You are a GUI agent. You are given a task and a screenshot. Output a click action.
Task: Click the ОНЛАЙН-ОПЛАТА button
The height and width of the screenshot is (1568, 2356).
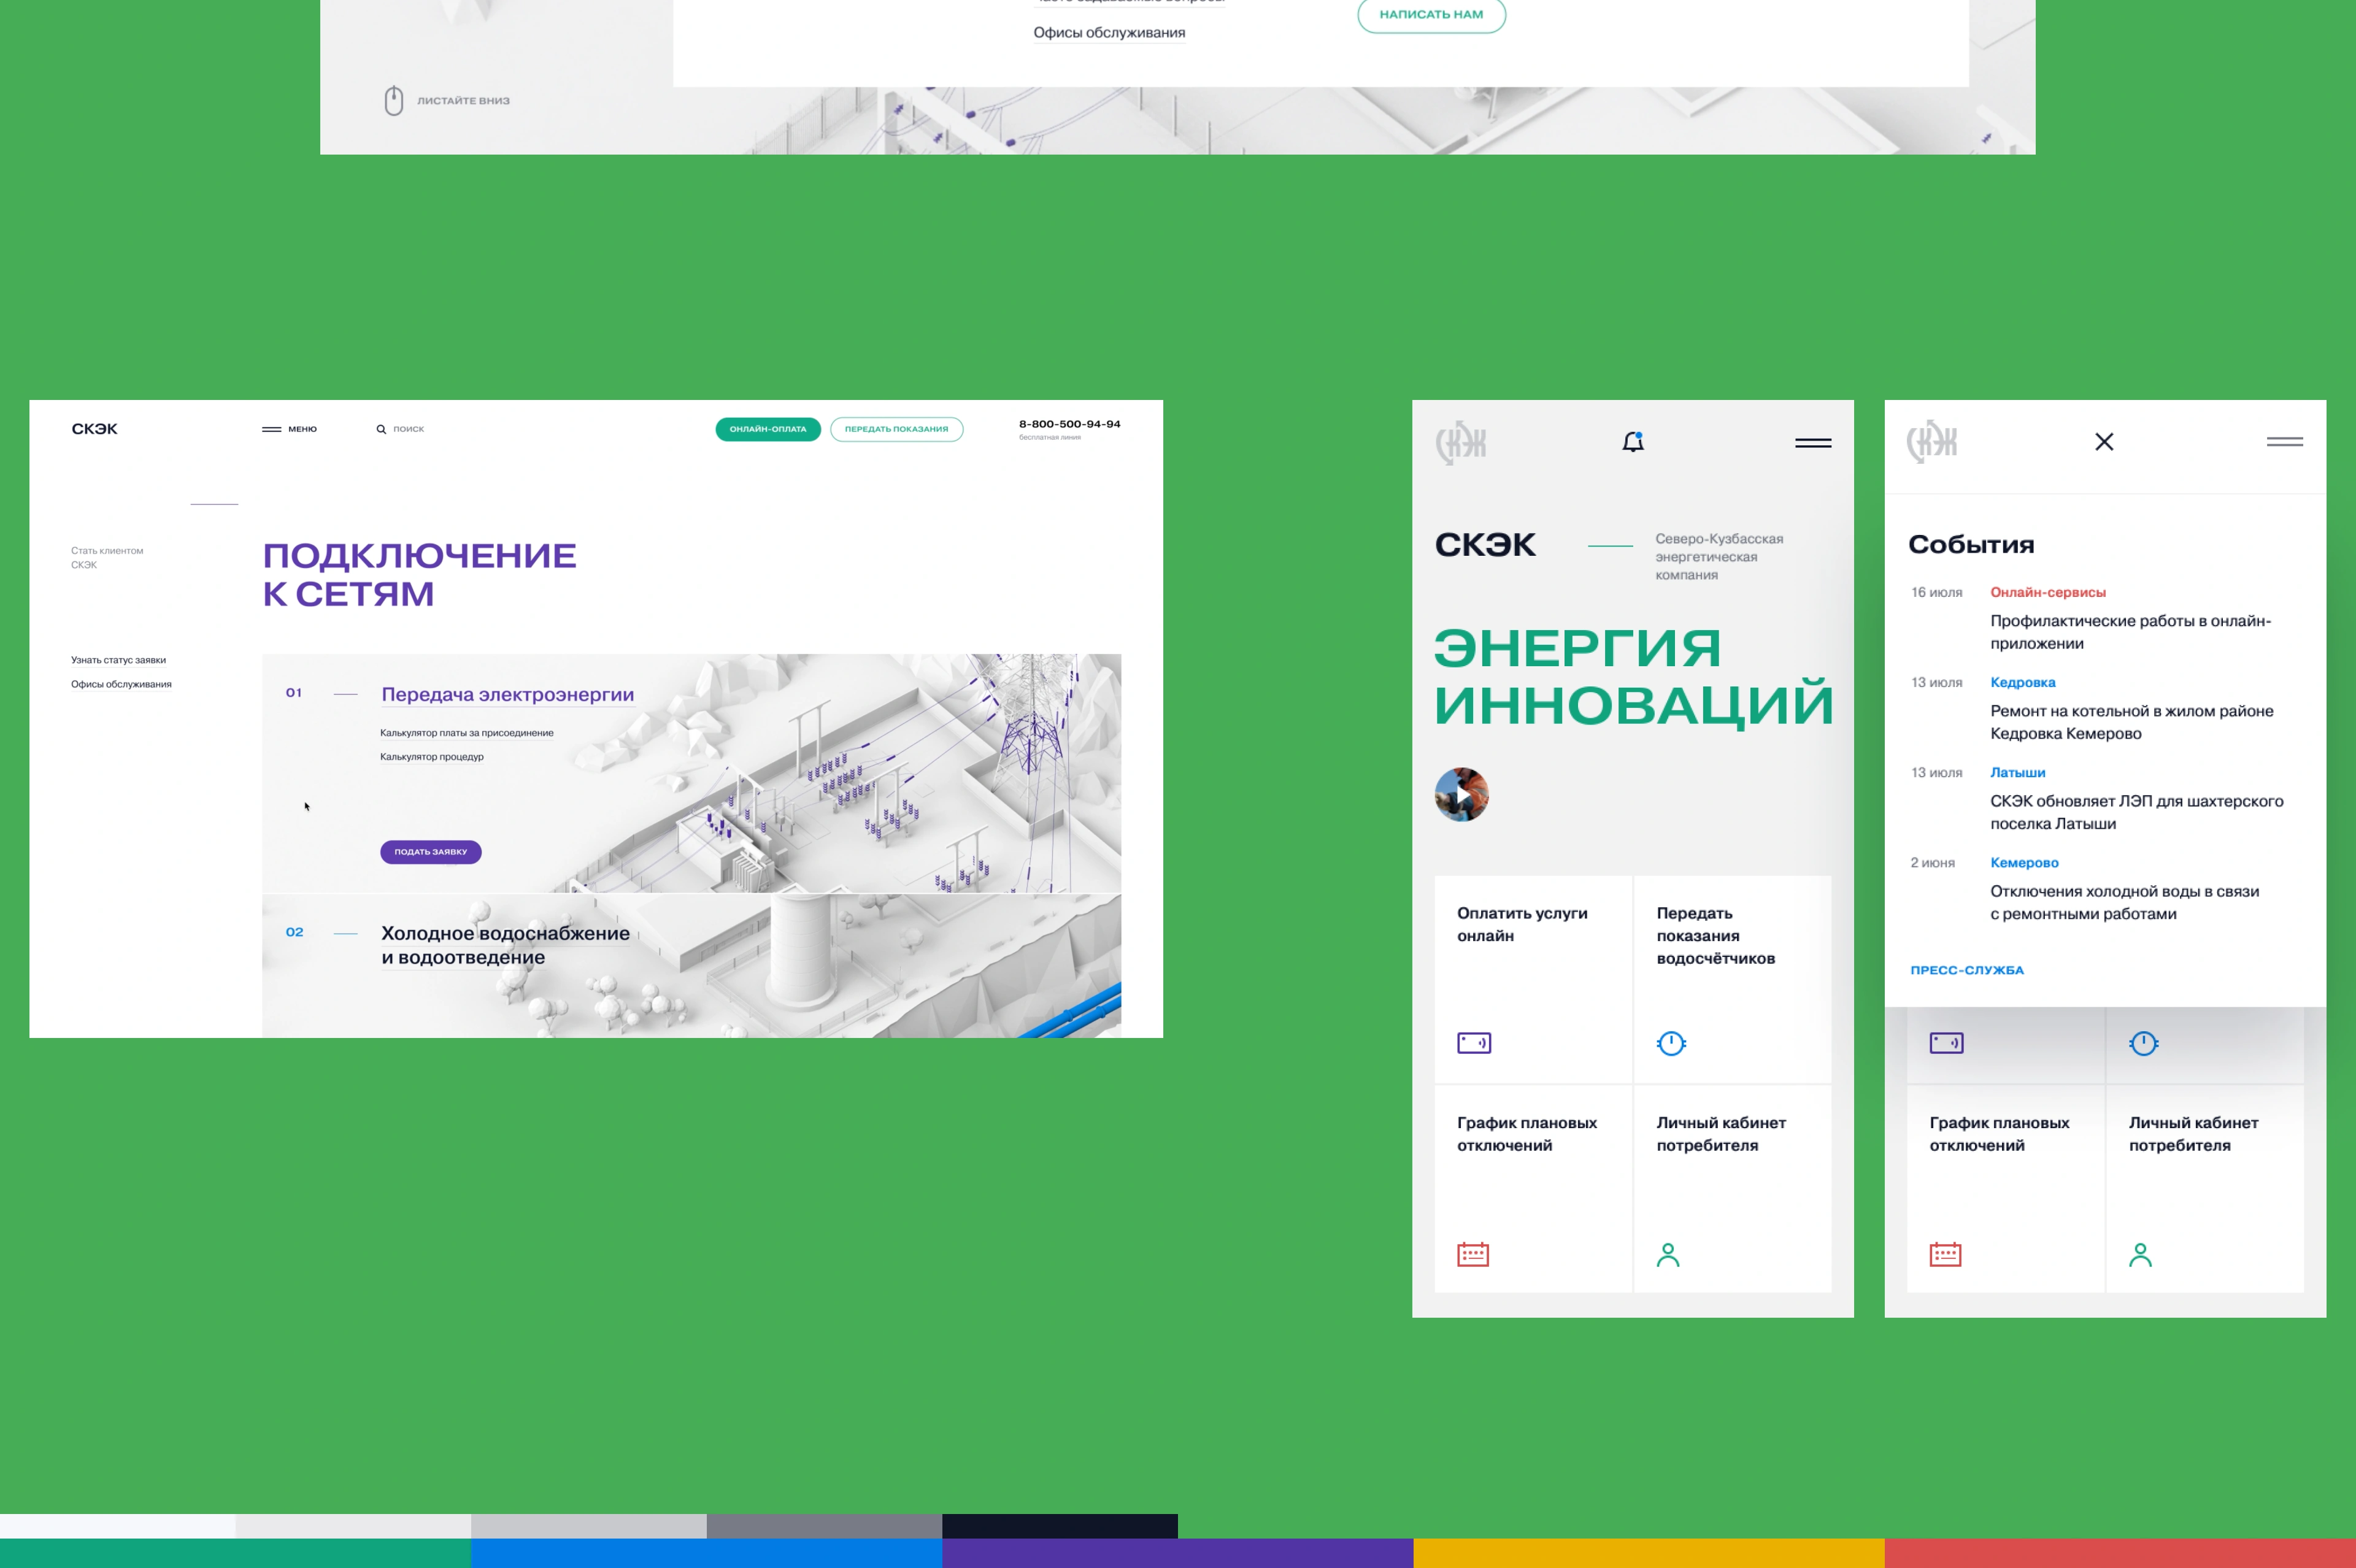pos(768,429)
